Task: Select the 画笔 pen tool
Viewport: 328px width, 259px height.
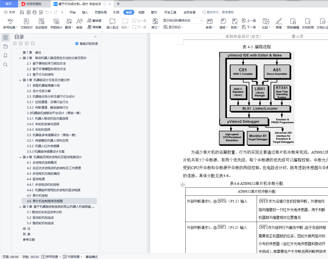Action: [279, 24]
